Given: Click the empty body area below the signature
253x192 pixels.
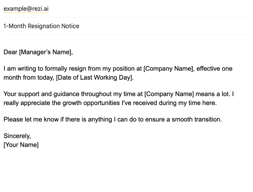Looking at the screenshot, I should pos(126,169).
